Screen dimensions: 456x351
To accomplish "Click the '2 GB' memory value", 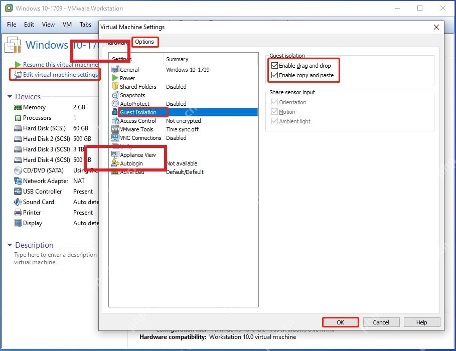I will click(79, 107).
